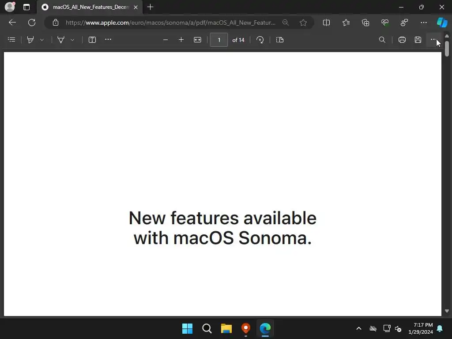
Task: Open the Copilot sidebar
Action: coord(442,23)
